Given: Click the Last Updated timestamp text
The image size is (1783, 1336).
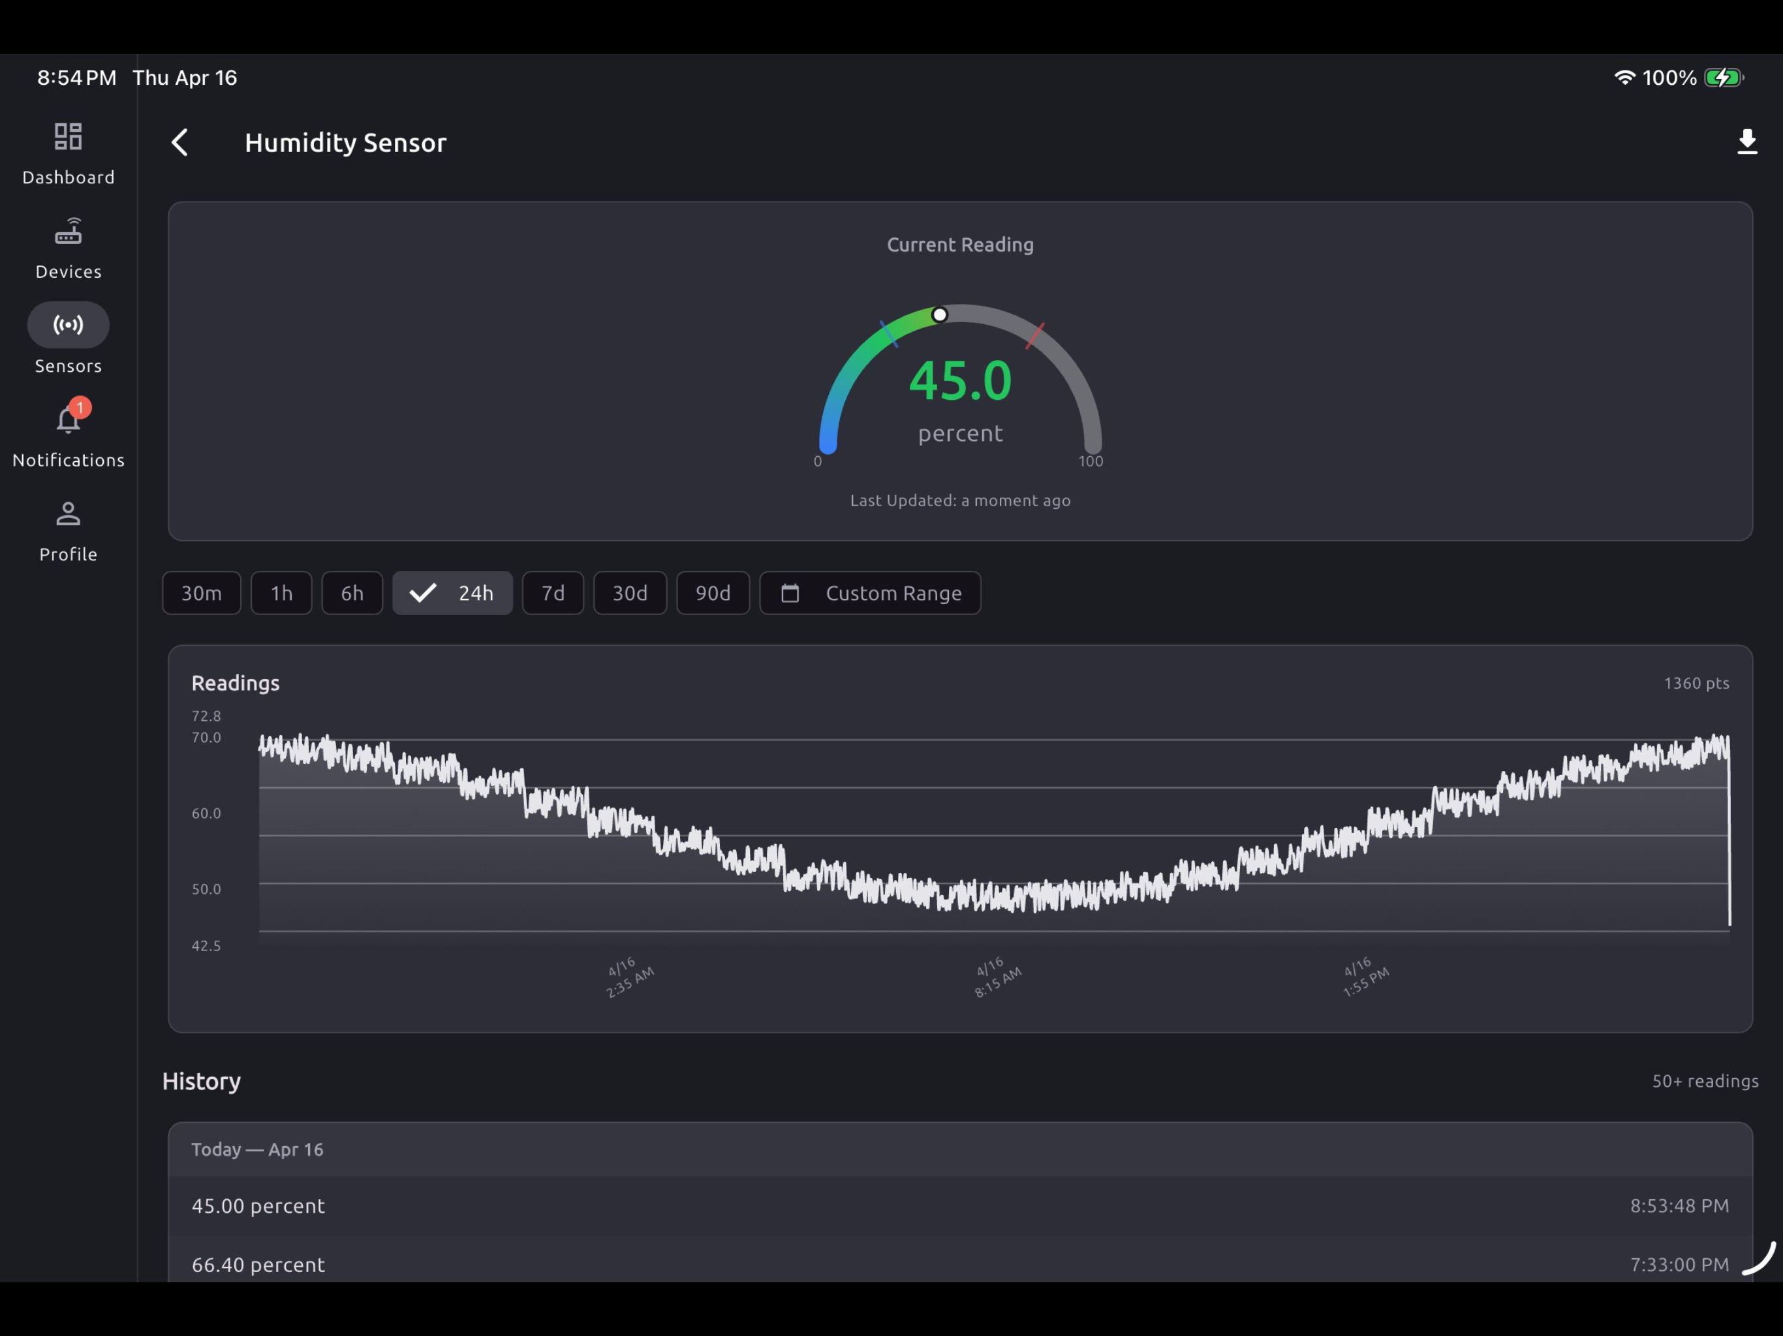Looking at the screenshot, I should (x=960, y=500).
